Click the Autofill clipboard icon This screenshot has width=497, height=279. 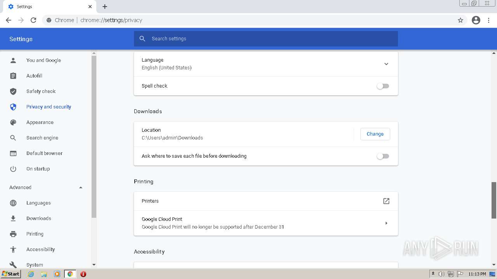pos(13,76)
